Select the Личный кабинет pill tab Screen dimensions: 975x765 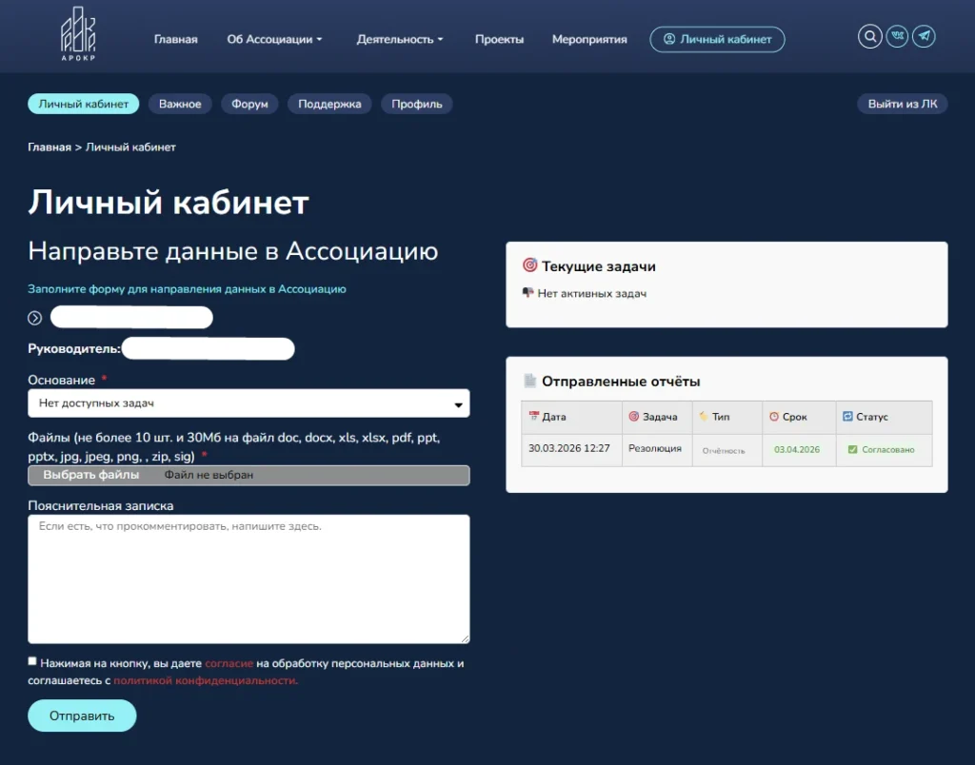(x=84, y=104)
